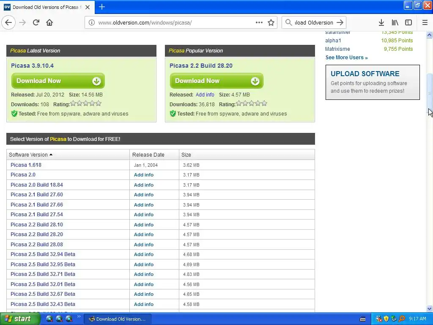The image size is (433, 325).
Task: Open the UPLOAD SOFTWARE box
Action: pyautogui.click(x=373, y=83)
